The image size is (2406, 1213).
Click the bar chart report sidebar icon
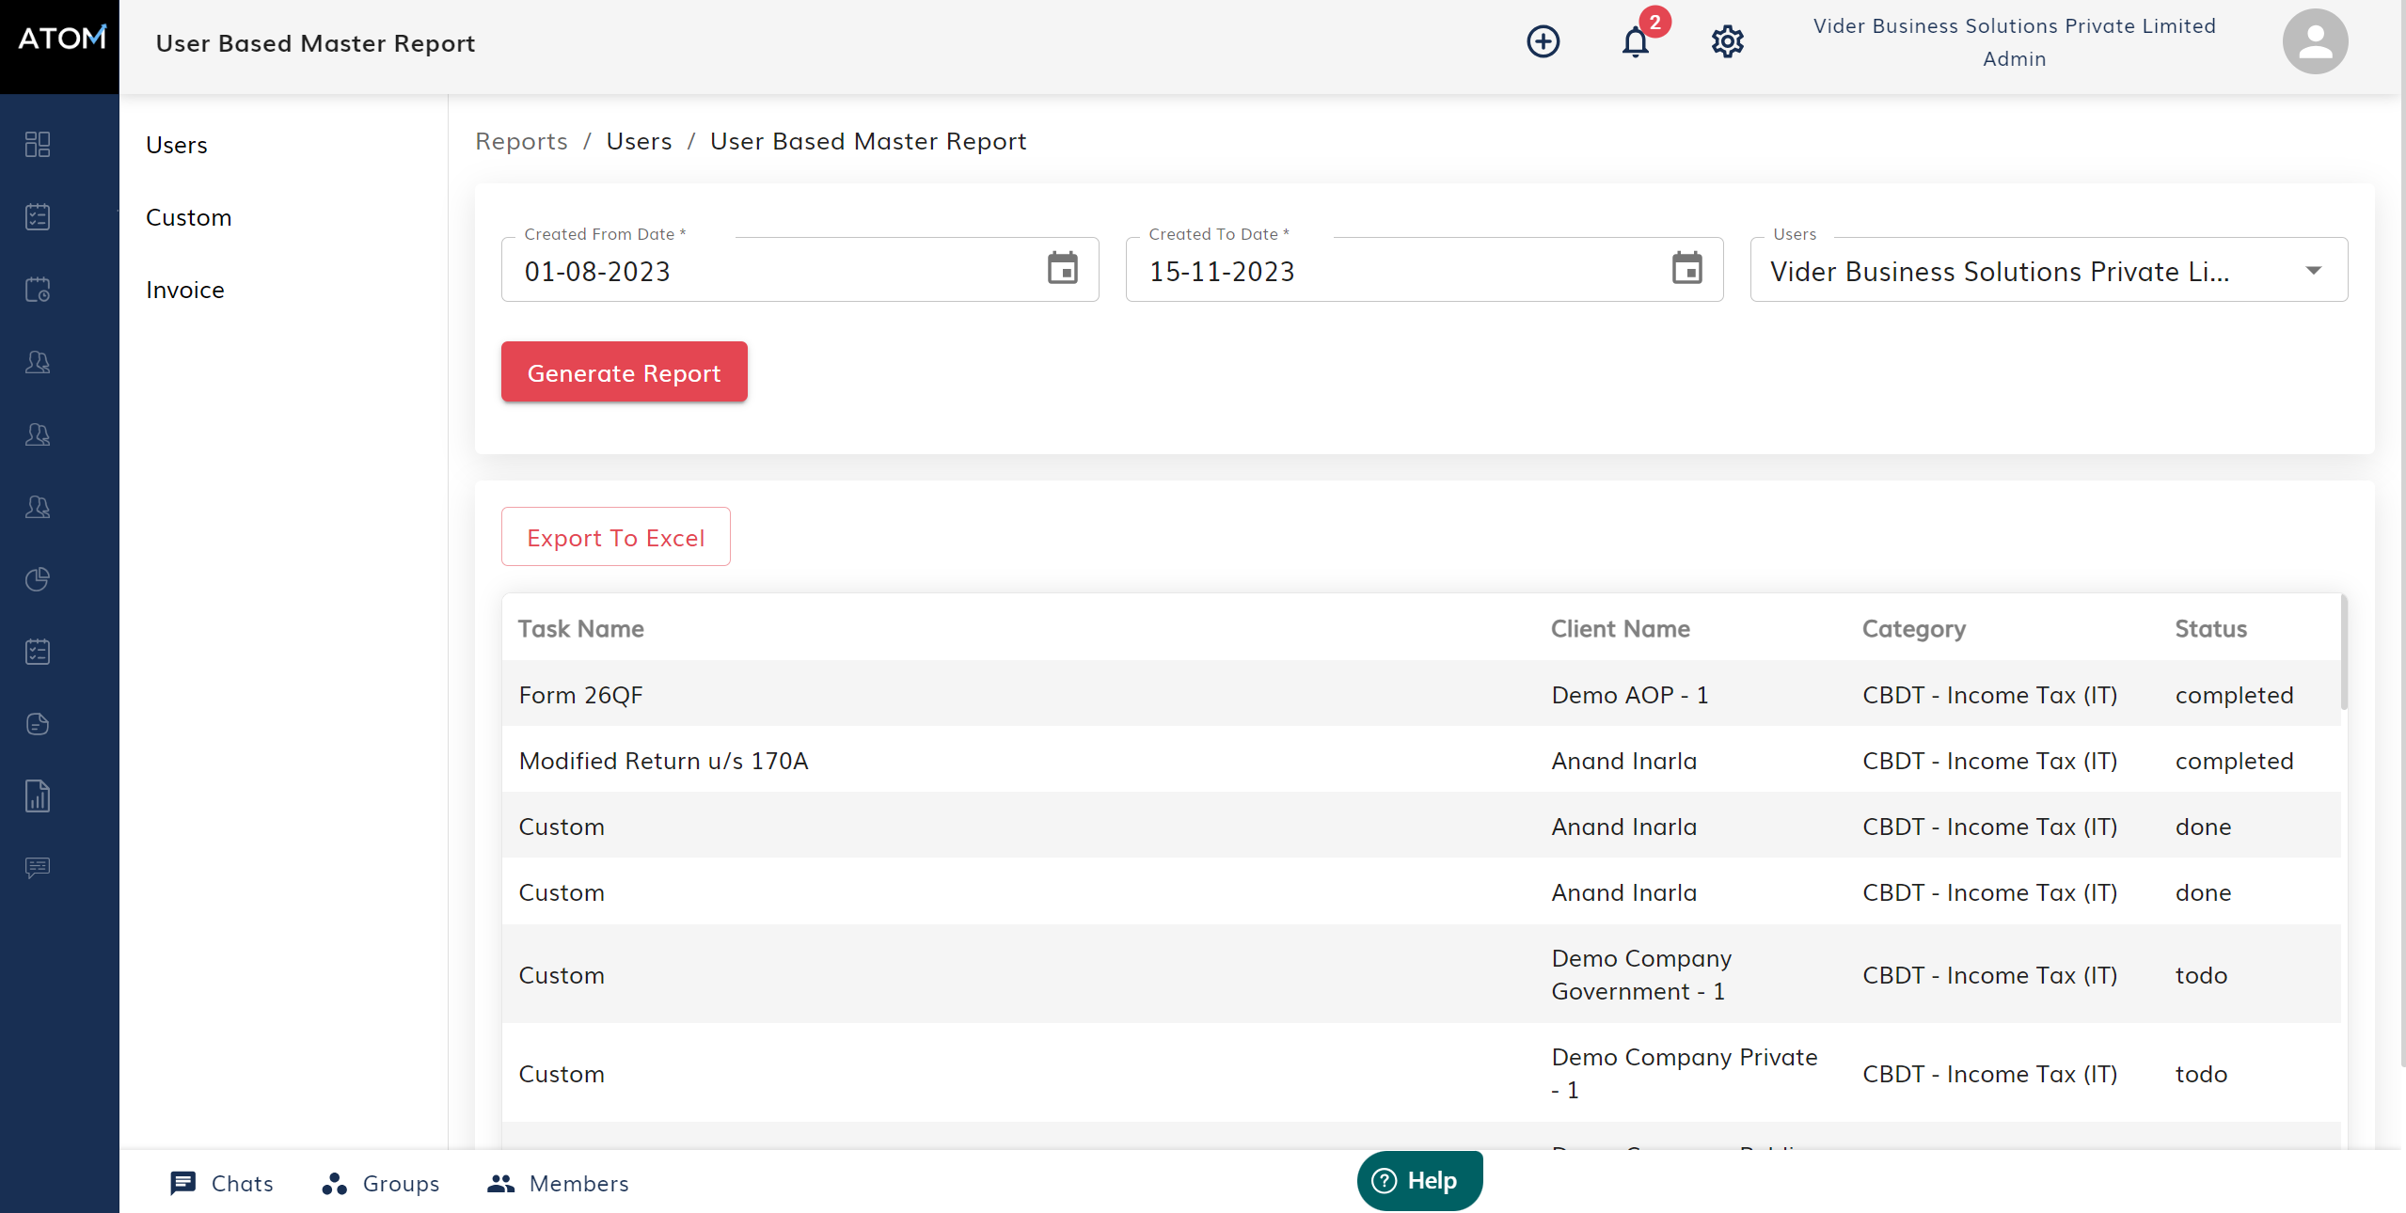click(38, 796)
